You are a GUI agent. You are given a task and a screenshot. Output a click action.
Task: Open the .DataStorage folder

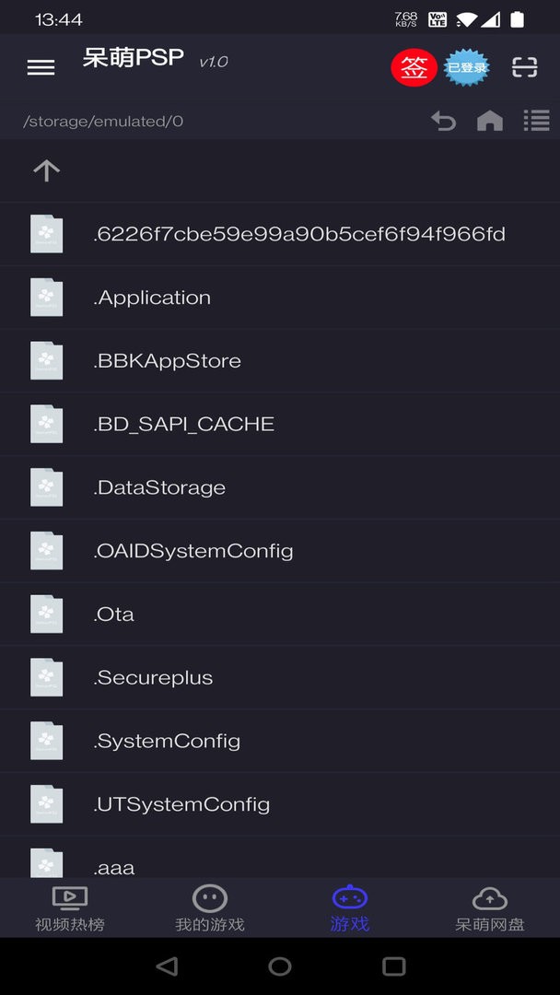160,488
